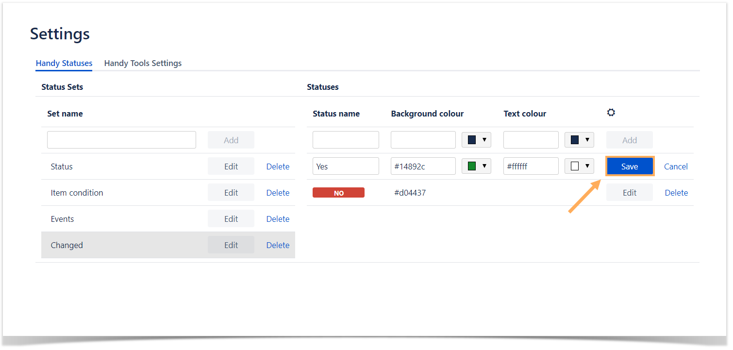Delete the Status set
Viewport: 733px width, 350px height.
click(x=278, y=167)
